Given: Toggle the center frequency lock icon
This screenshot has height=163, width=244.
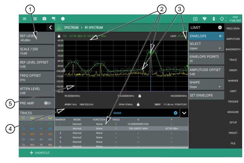Looking at the screenshot, I should point(139,96).
